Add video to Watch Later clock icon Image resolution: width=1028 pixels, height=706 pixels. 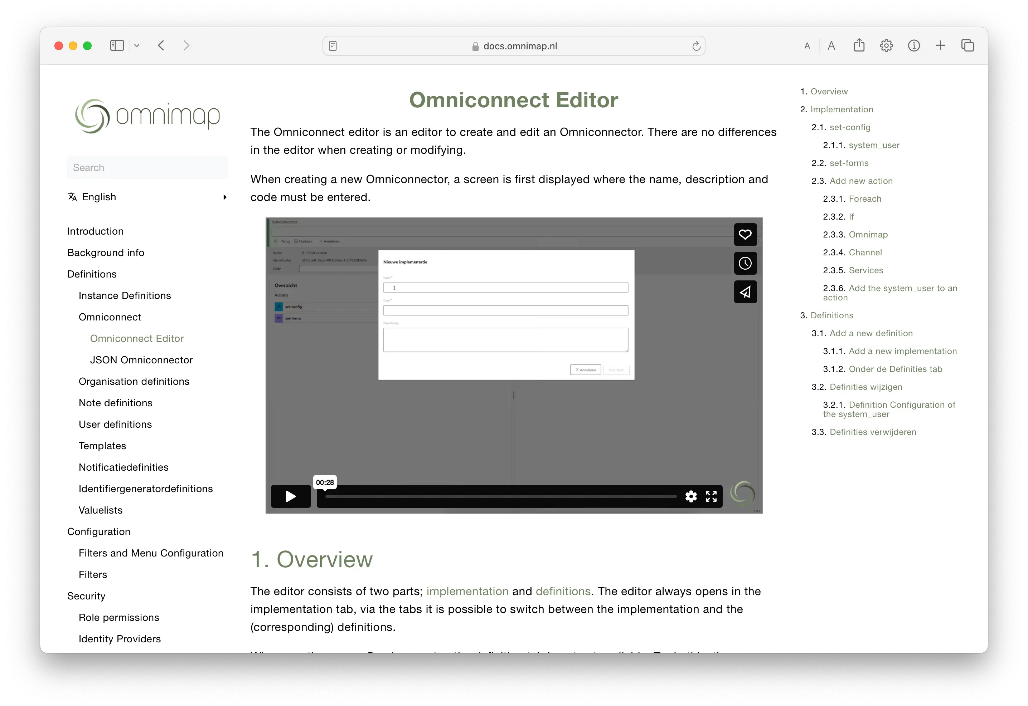[x=745, y=263]
